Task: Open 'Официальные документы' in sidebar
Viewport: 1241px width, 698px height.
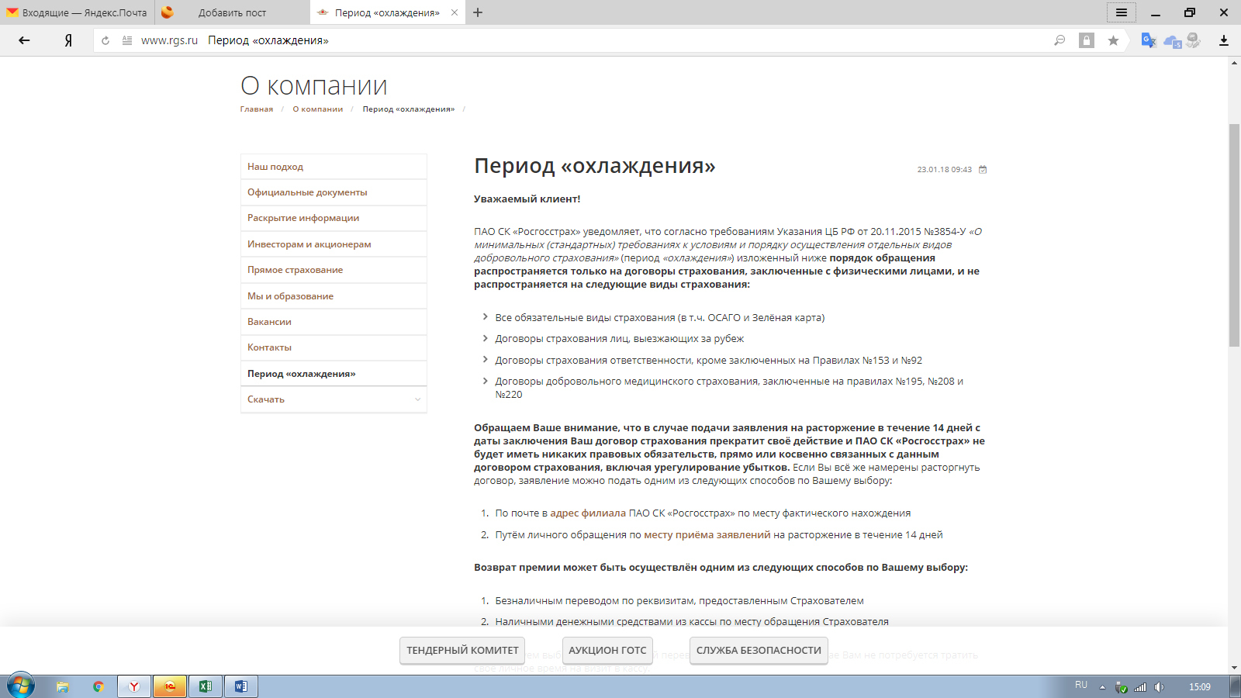Action: pos(334,192)
